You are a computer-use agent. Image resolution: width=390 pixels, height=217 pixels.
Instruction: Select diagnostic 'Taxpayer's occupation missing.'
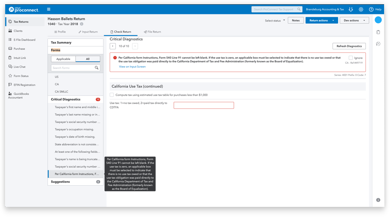75,129
